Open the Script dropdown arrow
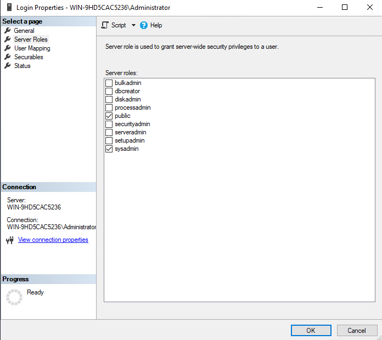382x340 pixels. [x=133, y=25]
